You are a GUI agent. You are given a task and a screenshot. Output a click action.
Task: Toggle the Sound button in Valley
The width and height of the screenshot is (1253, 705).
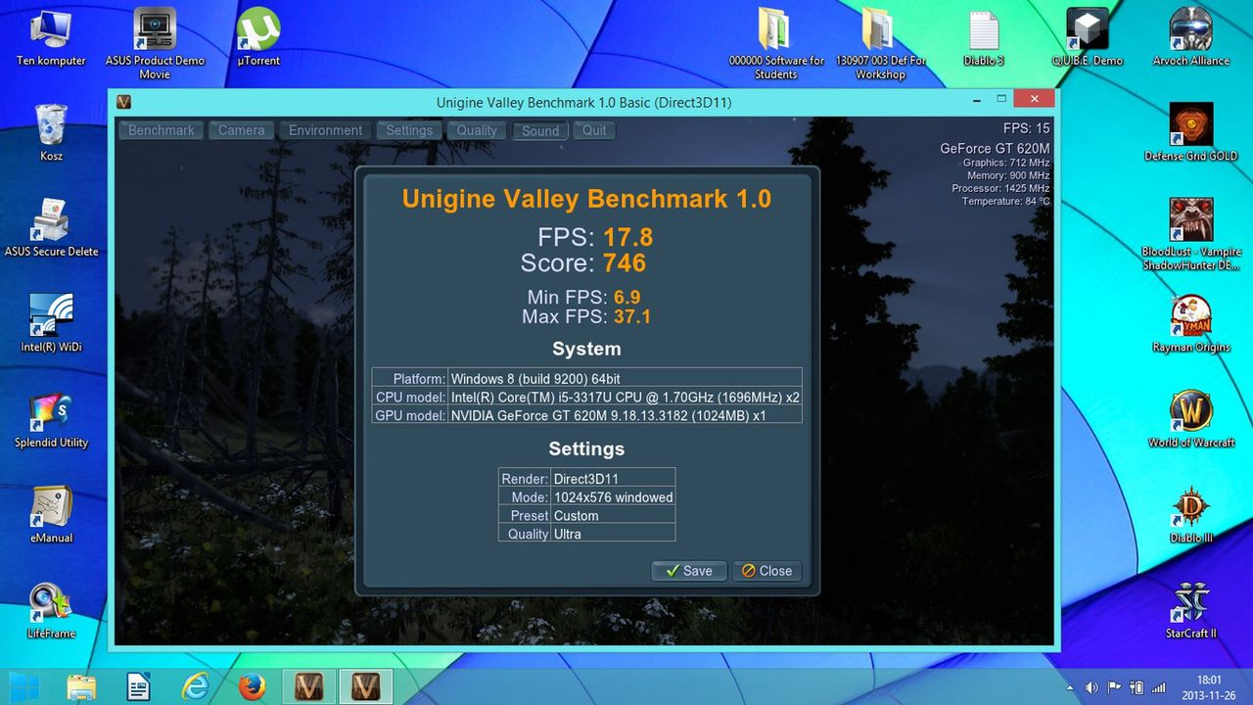540,130
